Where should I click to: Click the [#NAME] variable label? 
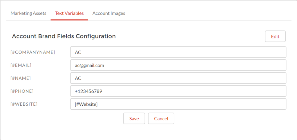[x=21, y=78]
